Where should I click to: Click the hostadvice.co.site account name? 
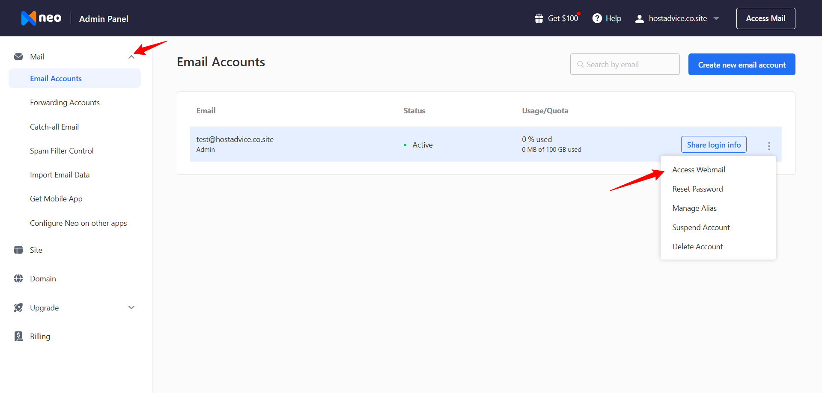point(678,18)
